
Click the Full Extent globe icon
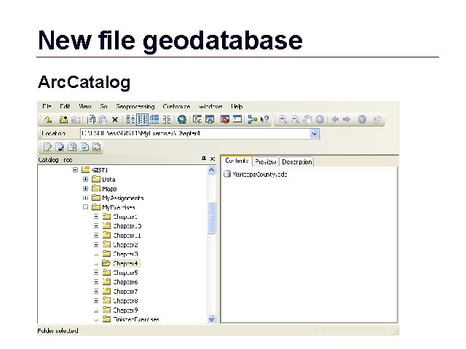320,119
